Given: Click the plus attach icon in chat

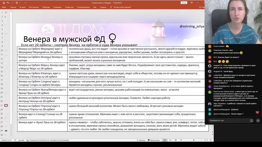Looking at the screenshot, I should pyautogui.click(x=258, y=120).
